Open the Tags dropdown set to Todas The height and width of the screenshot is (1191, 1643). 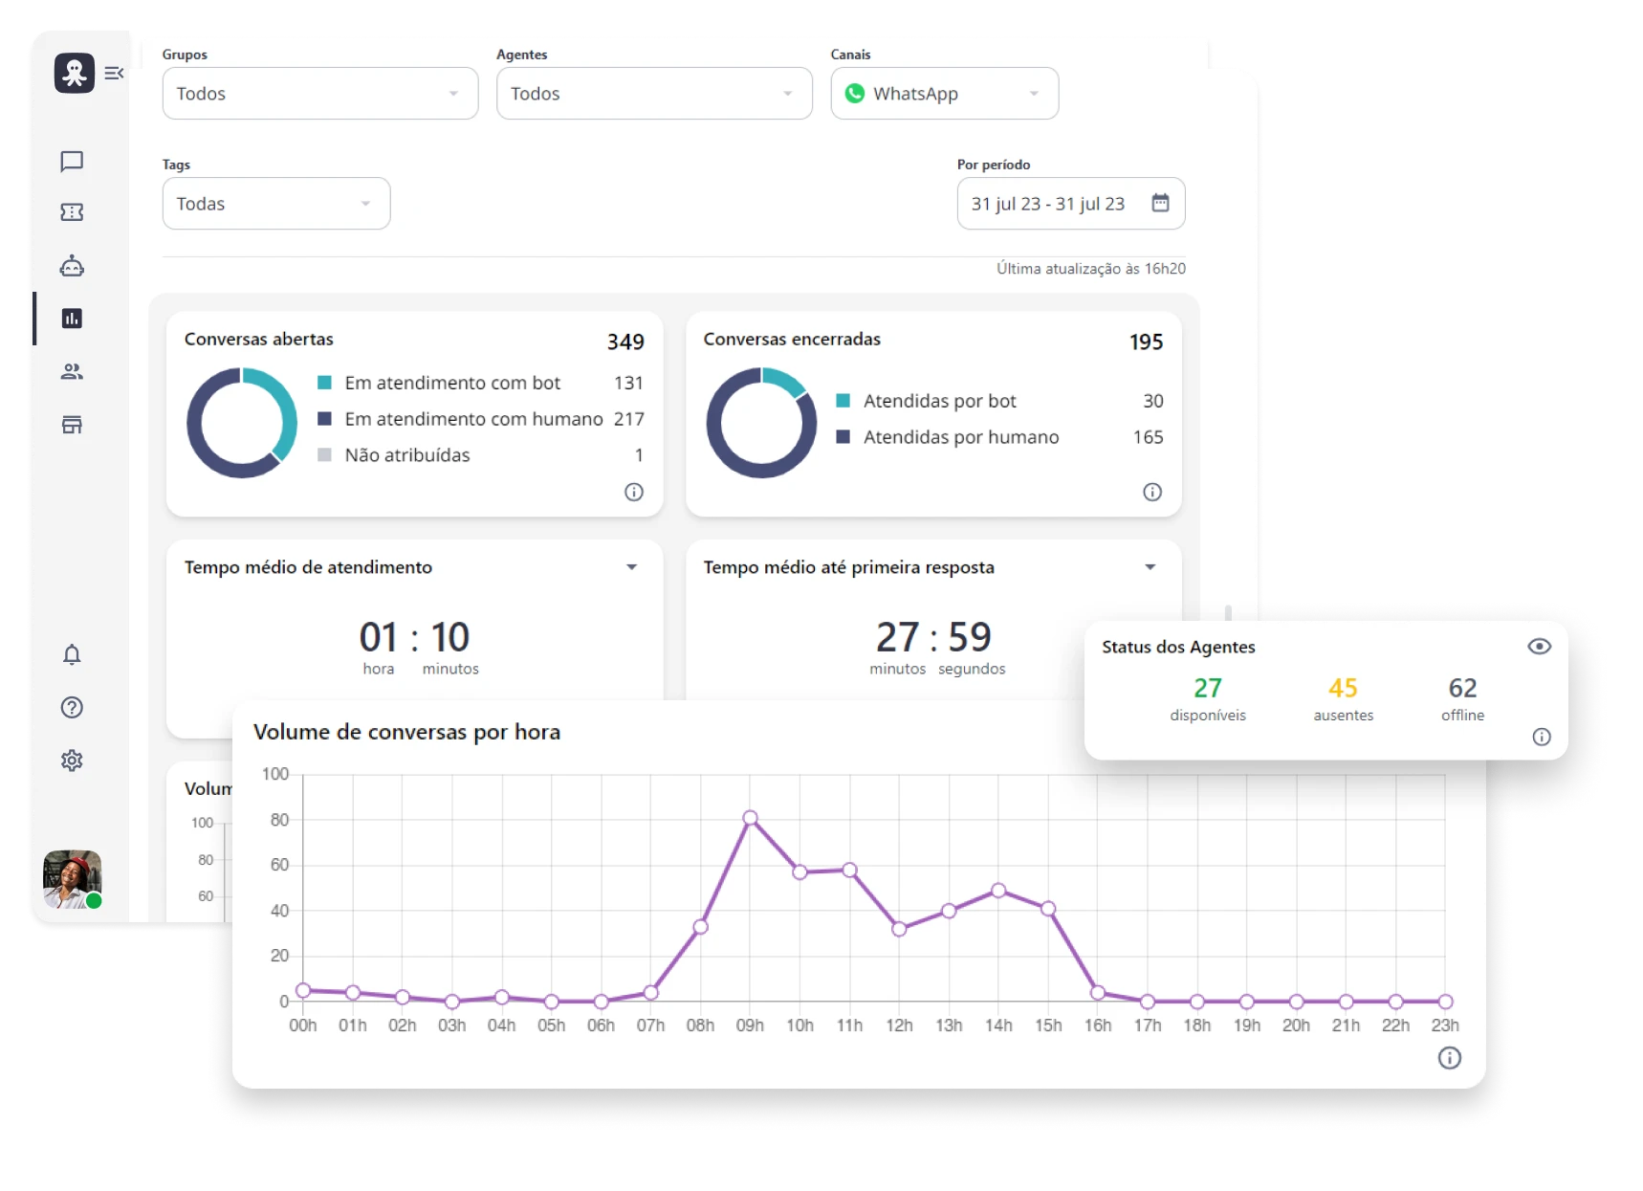pyautogui.click(x=276, y=204)
